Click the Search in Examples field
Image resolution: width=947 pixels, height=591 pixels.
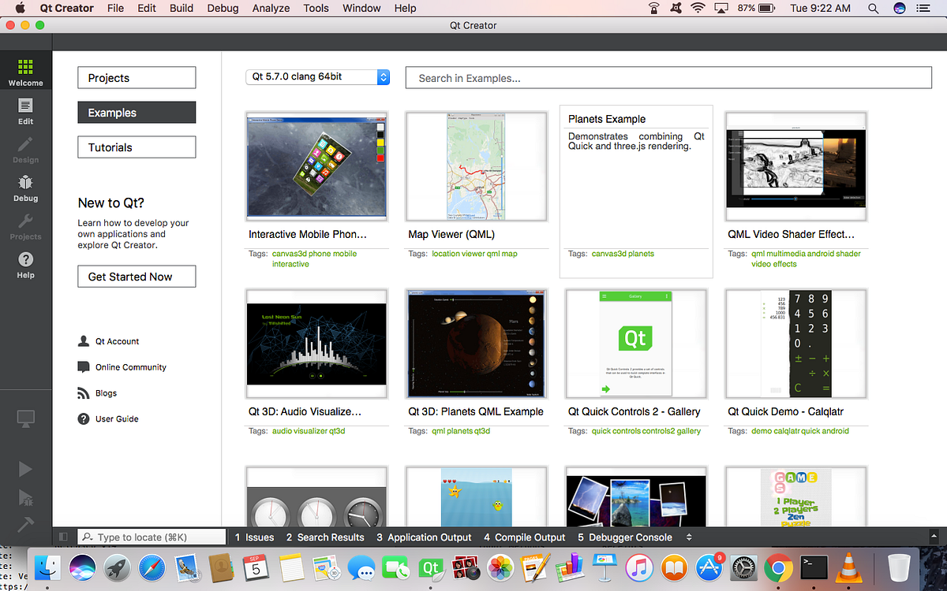[668, 78]
